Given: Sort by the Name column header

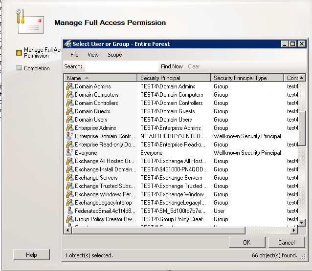Looking at the screenshot, I should tap(100, 78).
